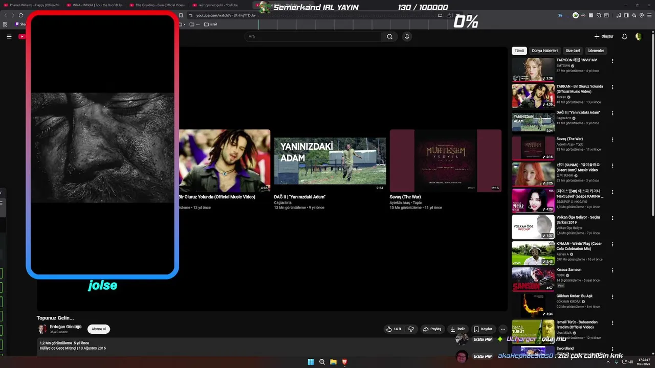The height and width of the screenshot is (368, 655).
Task: Open options menu for aespa Next Level video
Action: tap(613, 192)
